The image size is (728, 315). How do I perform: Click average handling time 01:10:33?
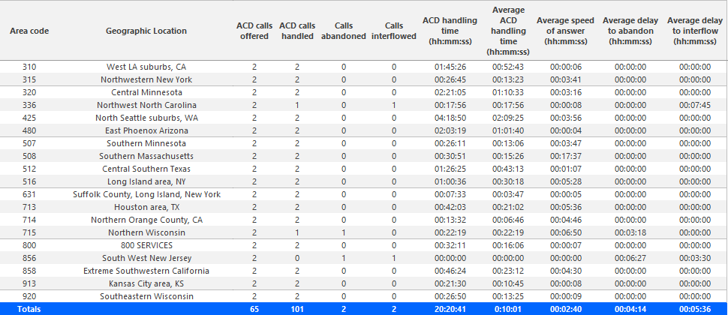(x=508, y=92)
